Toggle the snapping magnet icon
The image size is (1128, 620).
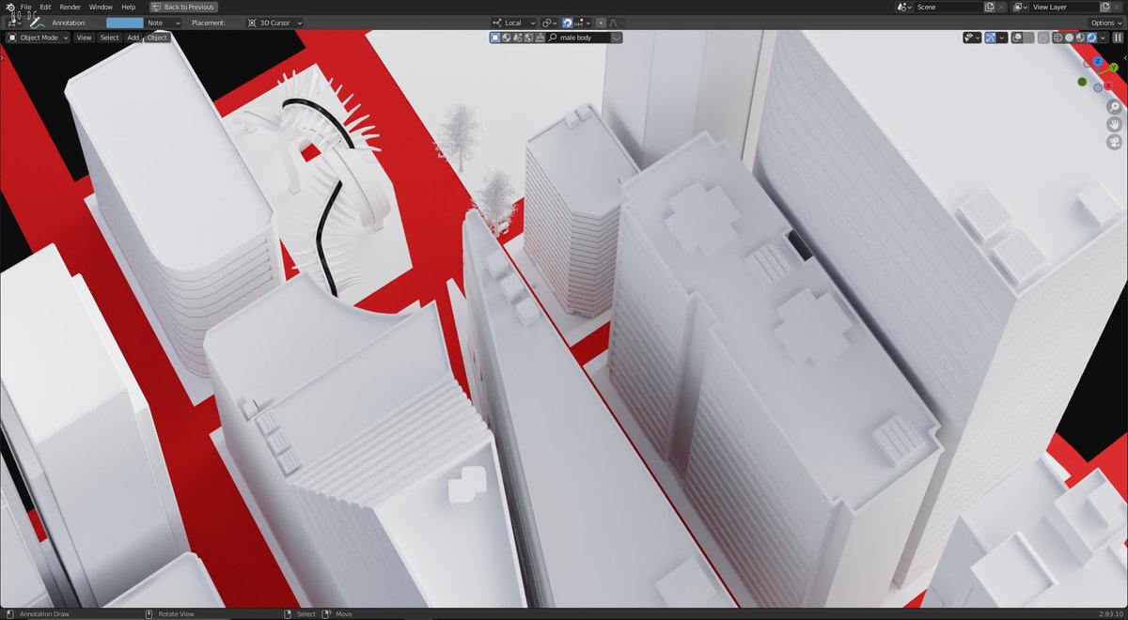(x=568, y=23)
